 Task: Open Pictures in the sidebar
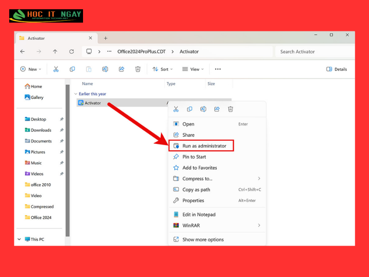(x=35, y=152)
